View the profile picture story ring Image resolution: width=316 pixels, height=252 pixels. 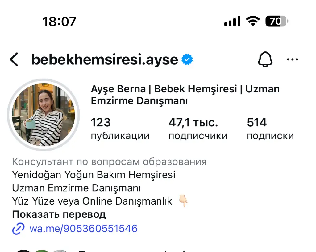[x=43, y=115]
